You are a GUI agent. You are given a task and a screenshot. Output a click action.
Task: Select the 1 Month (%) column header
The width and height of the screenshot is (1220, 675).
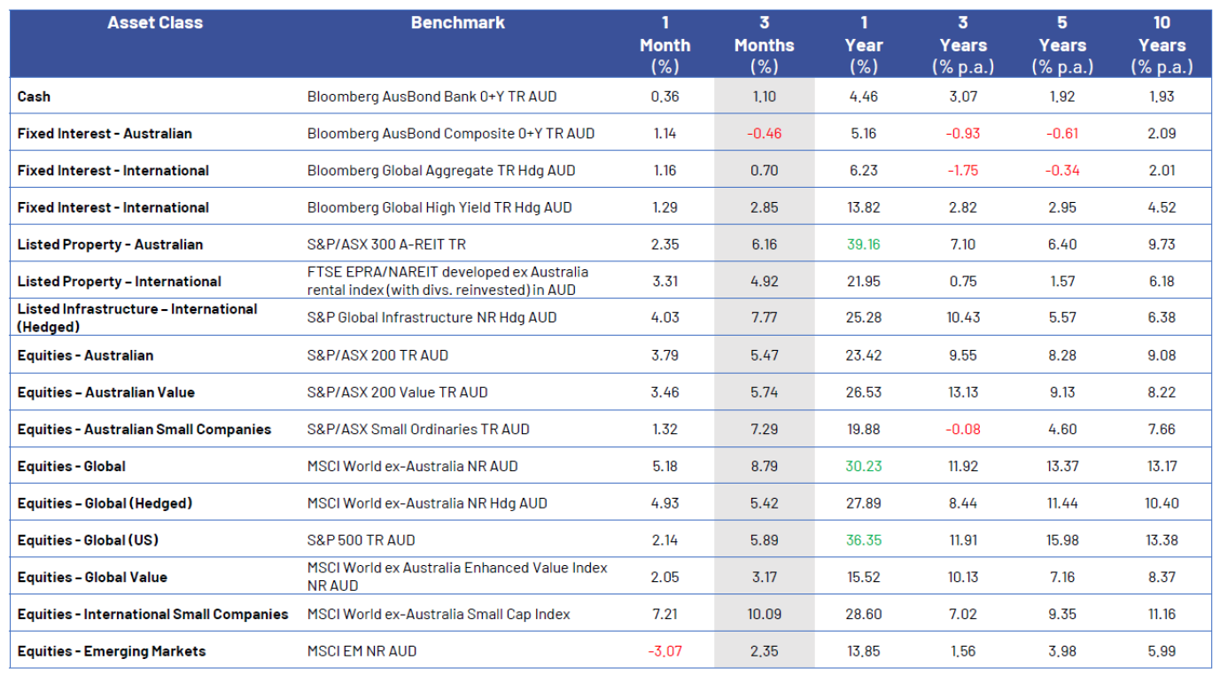[664, 44]
